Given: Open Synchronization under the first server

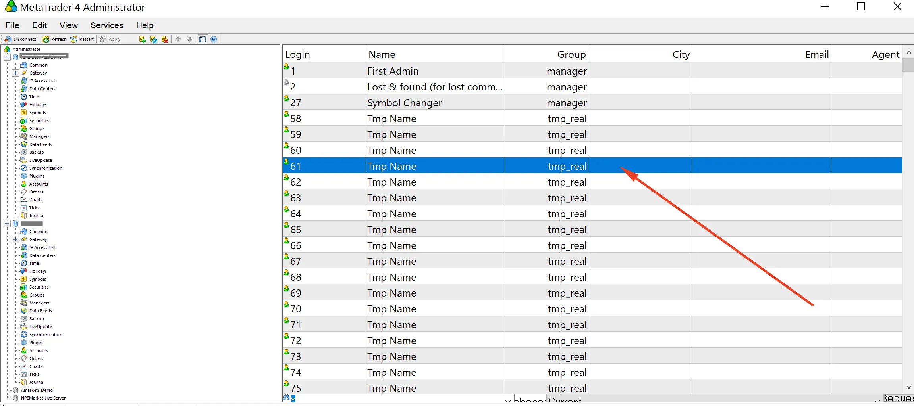Looking at the screenshot, I should (46, 168).
